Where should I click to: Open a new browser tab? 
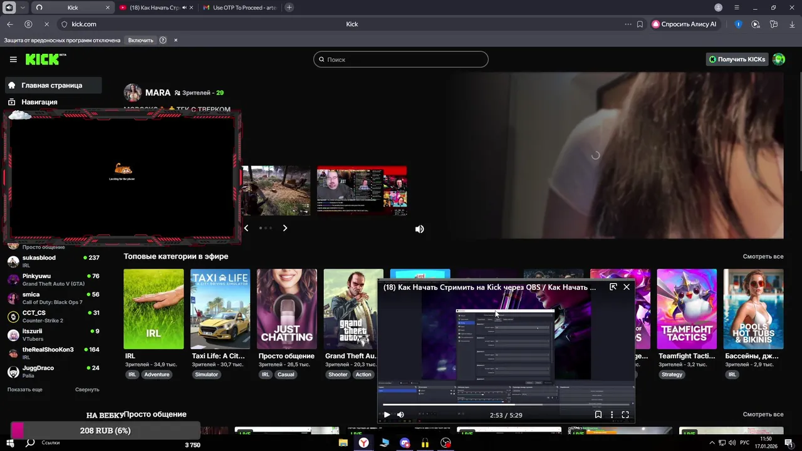coord(289,8)
